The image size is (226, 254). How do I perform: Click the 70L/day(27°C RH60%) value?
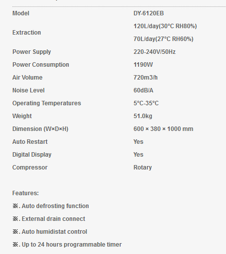tap(163, 39)
